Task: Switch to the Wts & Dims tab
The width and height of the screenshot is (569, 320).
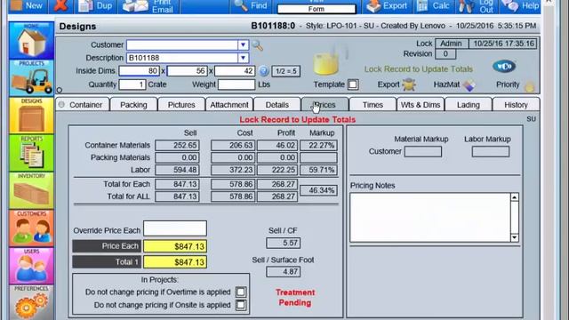Action: 421,105
